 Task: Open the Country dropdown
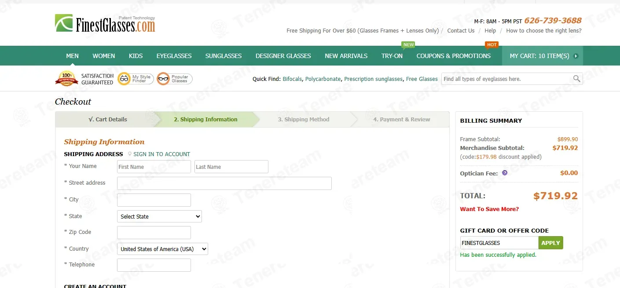click(162, 249)
